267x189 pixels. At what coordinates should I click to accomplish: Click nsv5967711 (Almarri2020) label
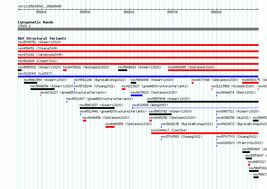pyautogui.click(x=238, y=111)
